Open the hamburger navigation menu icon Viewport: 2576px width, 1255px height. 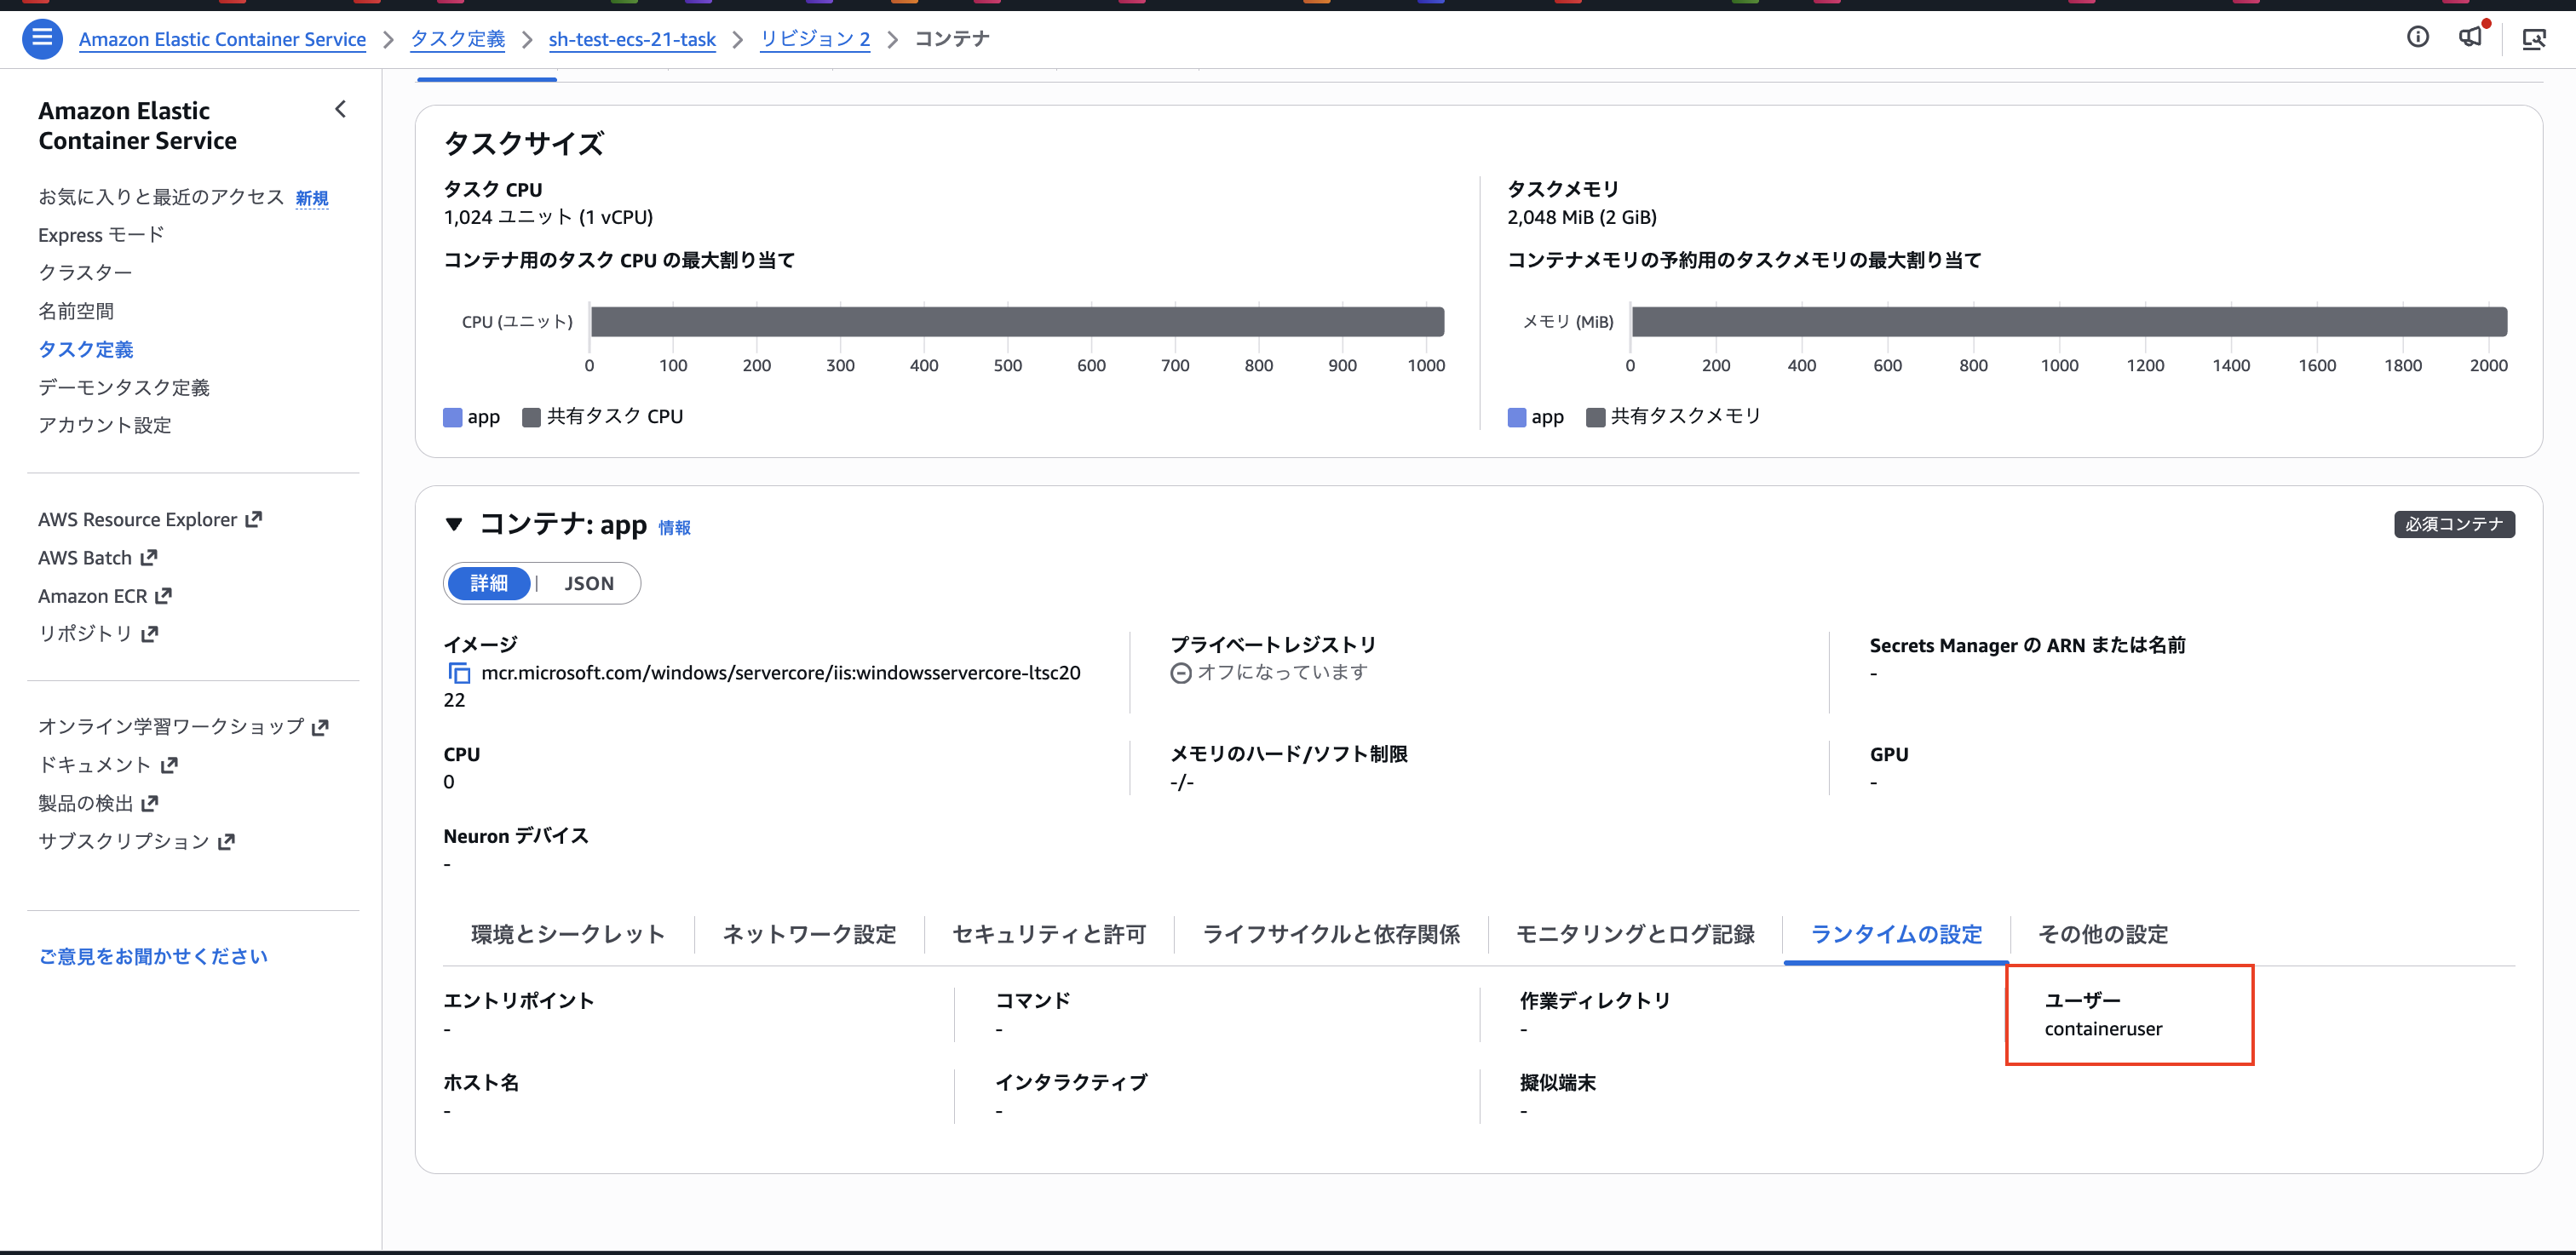pyautogui.click(x=42, y=38)
